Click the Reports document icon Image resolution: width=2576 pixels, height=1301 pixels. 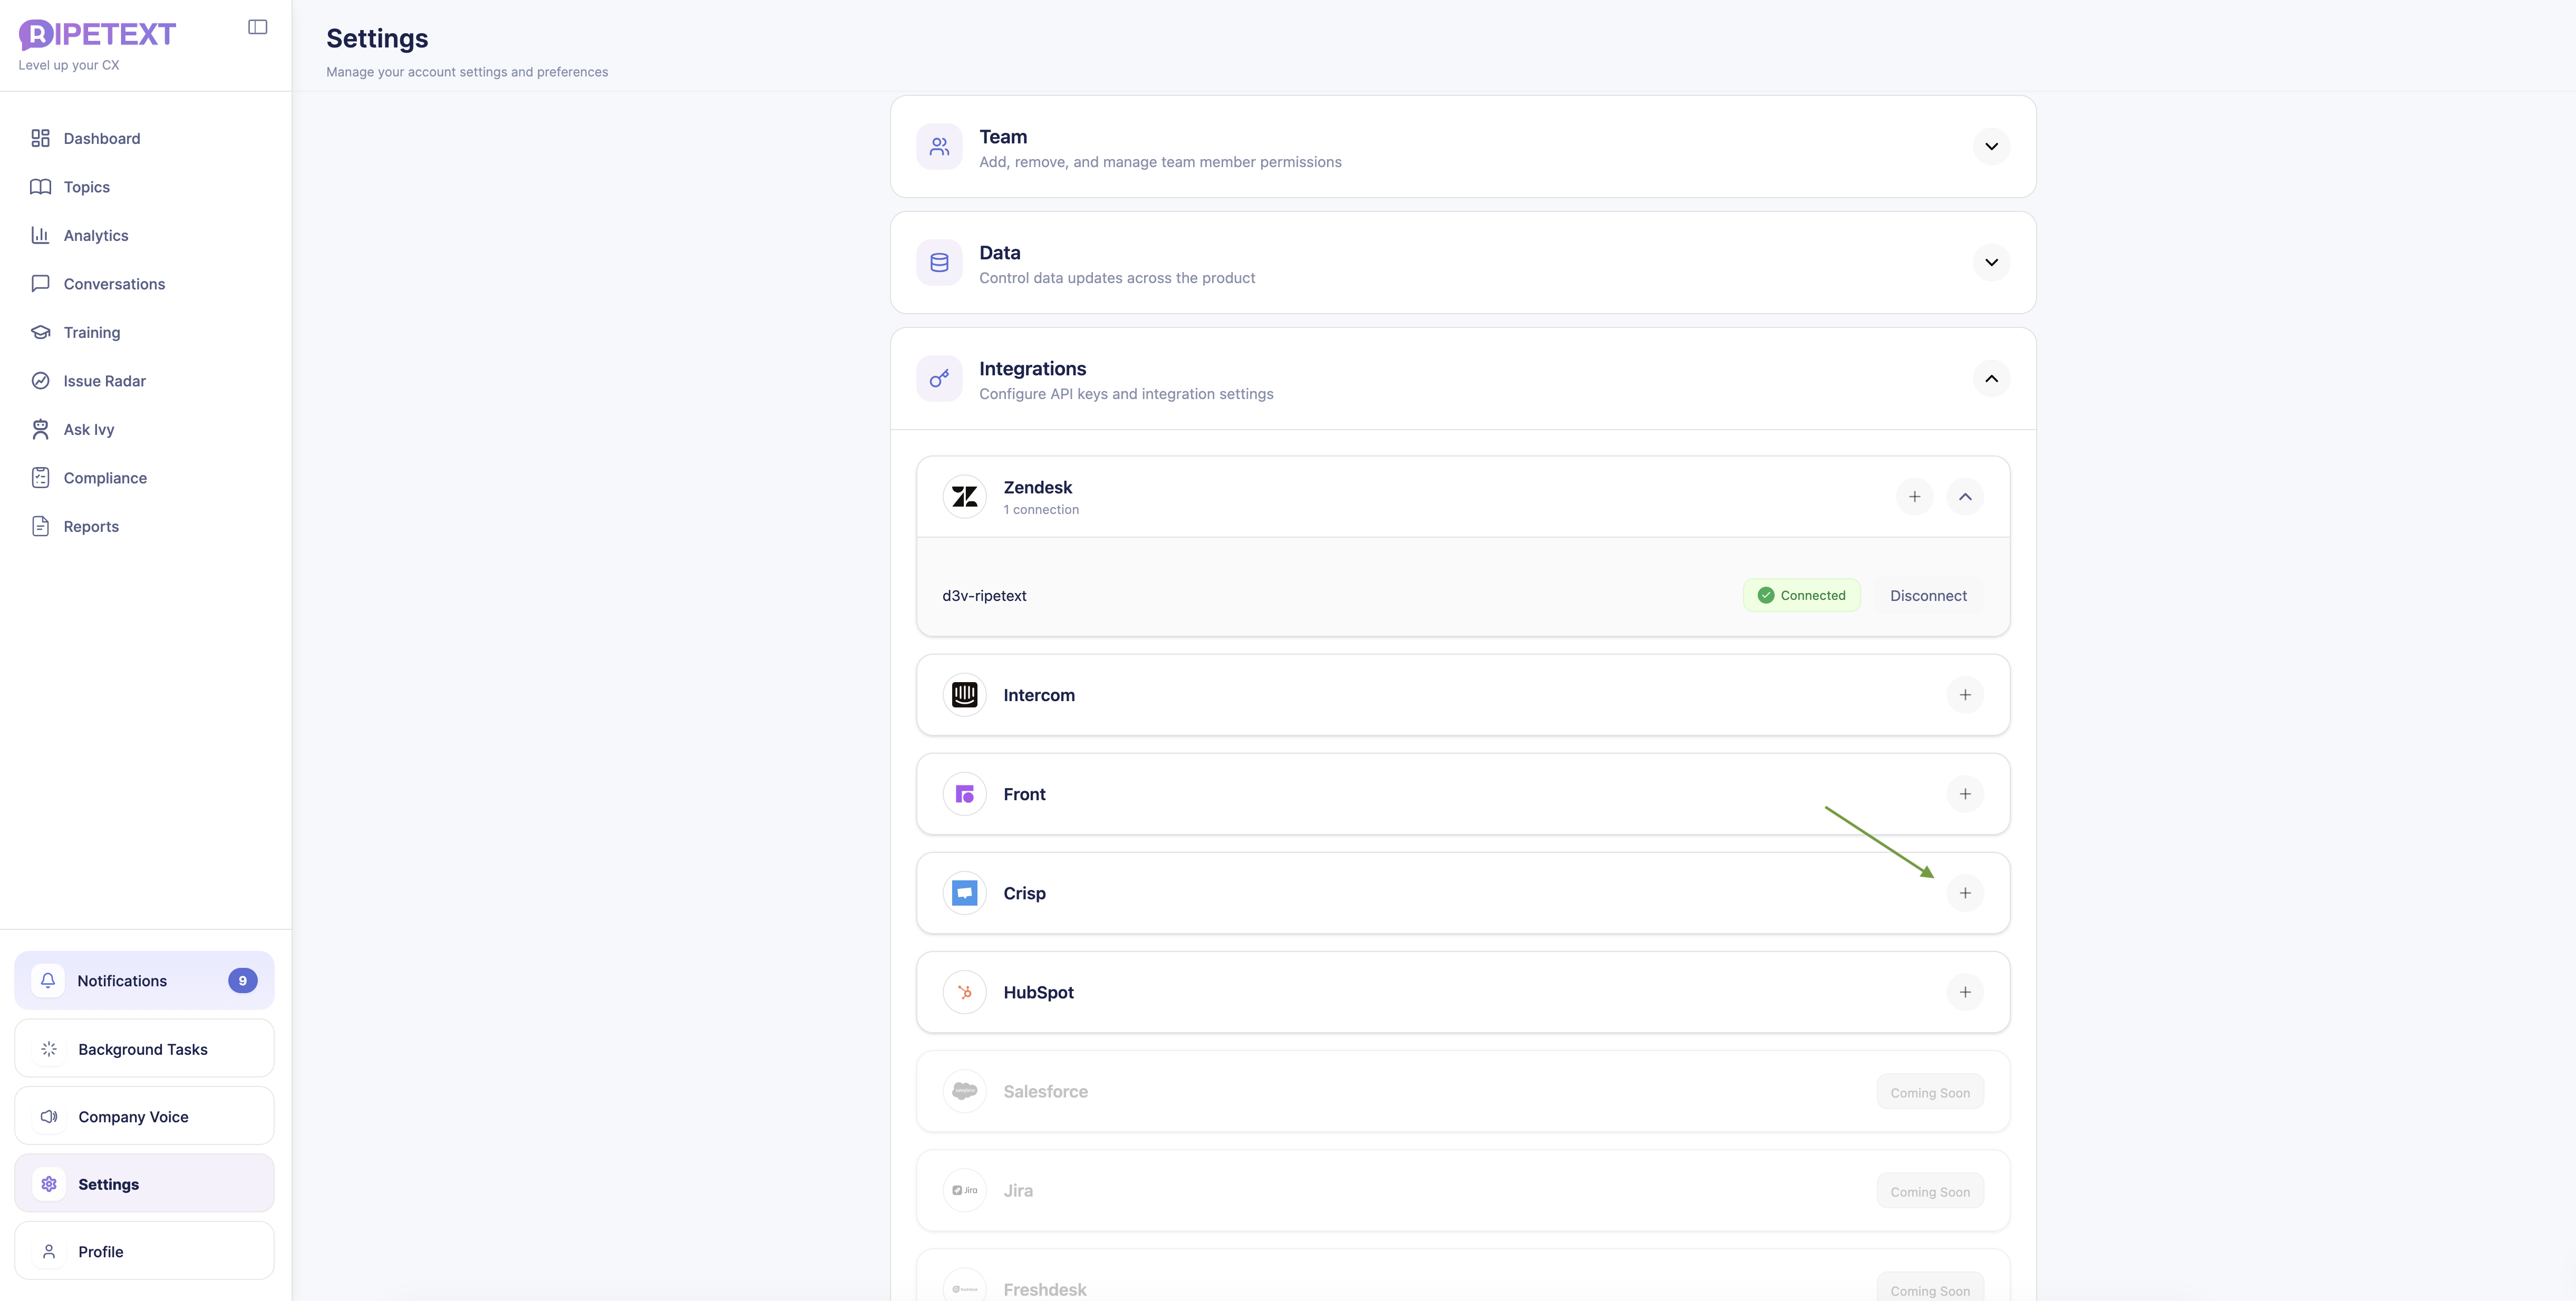[40, 526]
